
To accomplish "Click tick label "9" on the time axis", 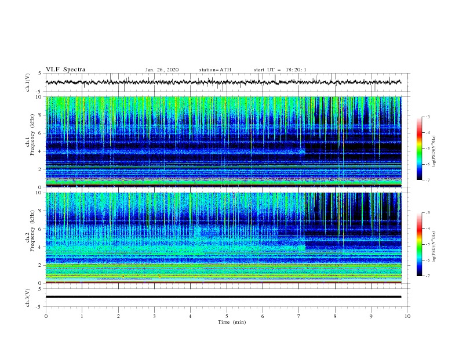I will pyautogui.click(x=371, y=316).
